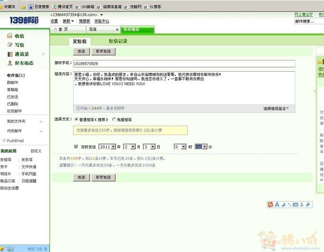The image size is (324, 252).
Task: Select the 免提短信 radio option
Action: coord(113,119)
